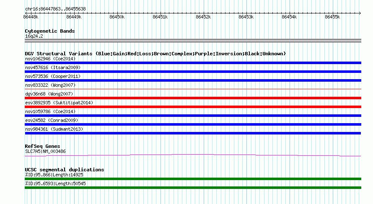Click the gray 16q24.2 cytogenetic band bar
The width and height of the screenshot is (373, 204).
193,41
